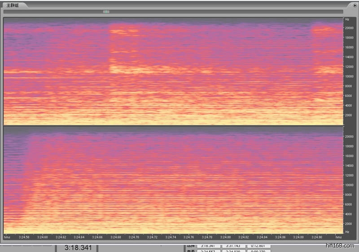Open the panel menu arrow at top-right
359x252 pixels.
(x=355, y=5)
